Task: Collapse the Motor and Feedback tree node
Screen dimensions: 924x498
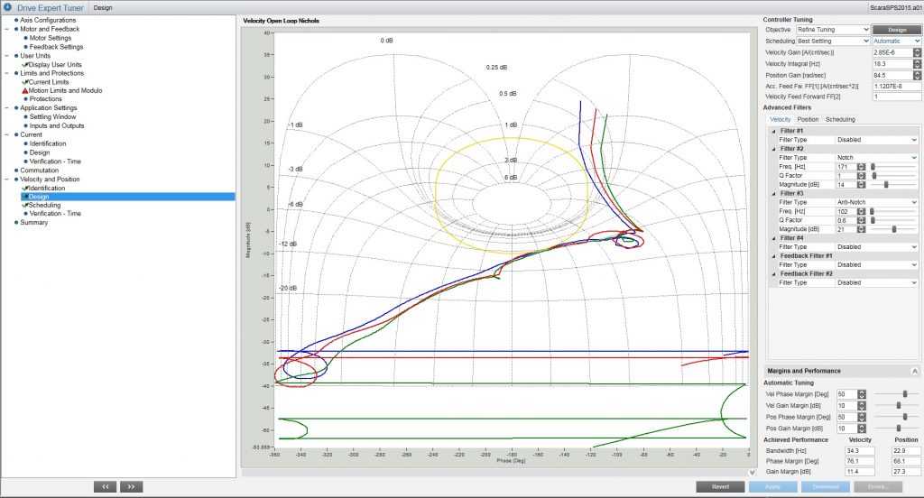Action: point(6,29)
